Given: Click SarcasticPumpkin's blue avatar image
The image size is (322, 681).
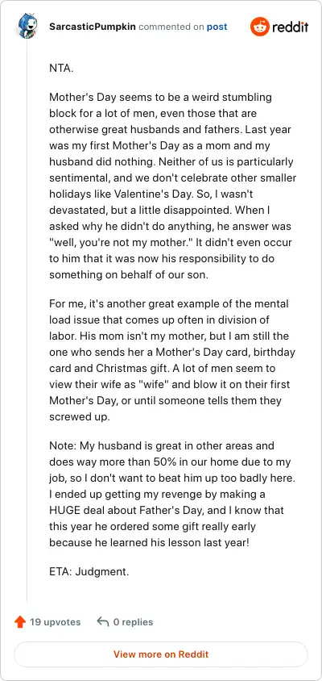Looking at the screenshot, I should (x=27, y=26).
